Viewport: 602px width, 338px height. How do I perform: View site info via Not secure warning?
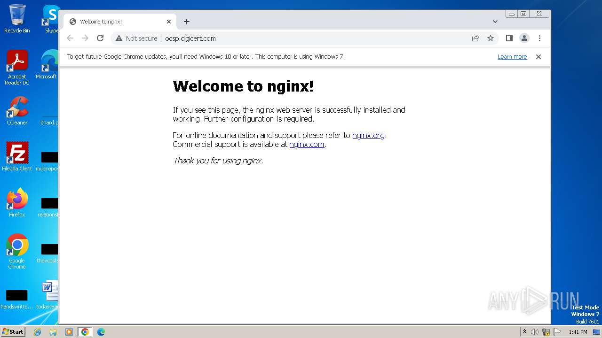136,38
